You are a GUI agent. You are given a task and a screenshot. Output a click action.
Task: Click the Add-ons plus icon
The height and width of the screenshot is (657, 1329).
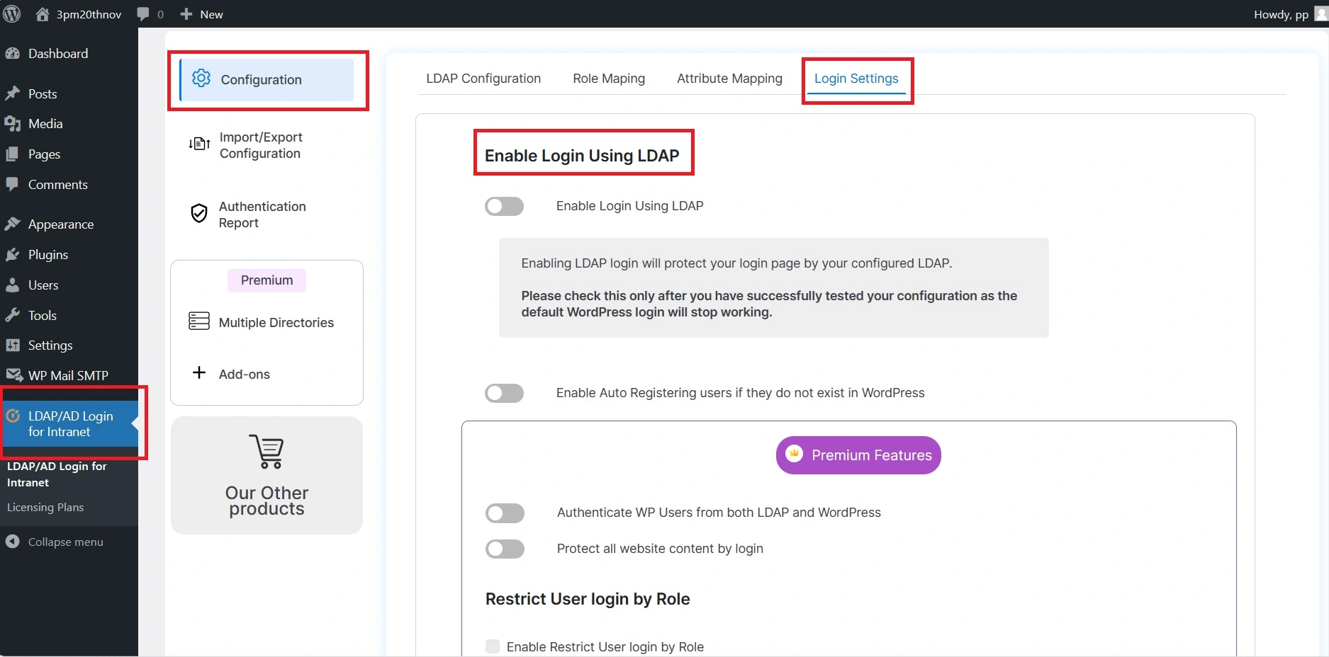[x=199, y=372]
